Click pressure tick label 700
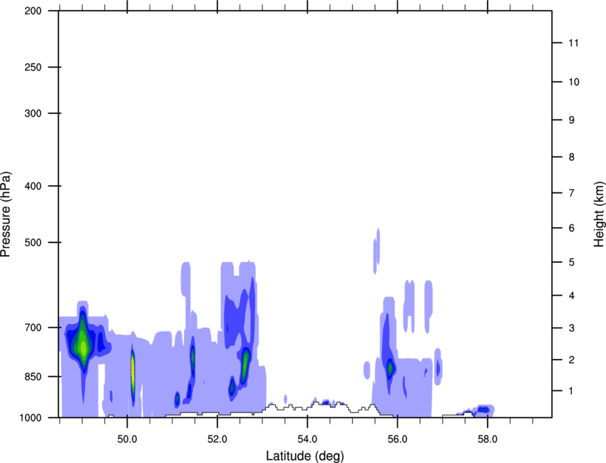 pyautogui.click(x=33, y=328)
